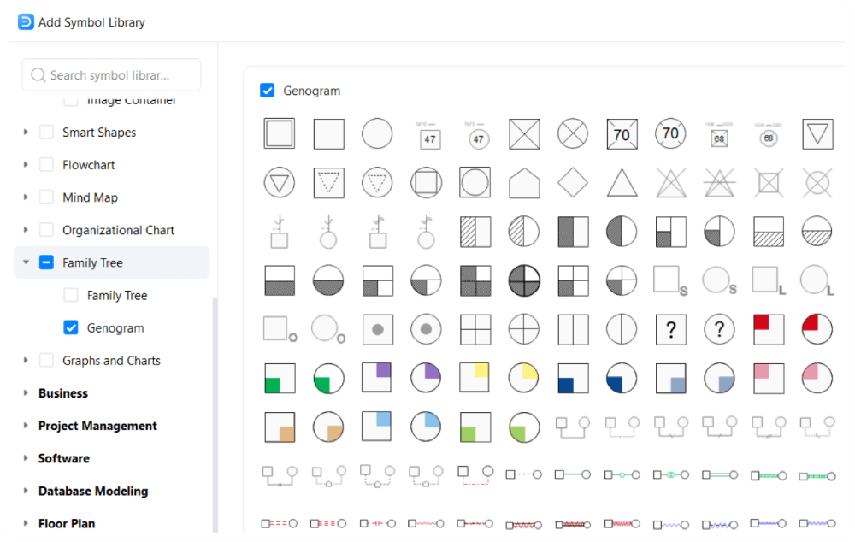Select the Smart Shapes label
855x542 pixels.
(99, 132)
